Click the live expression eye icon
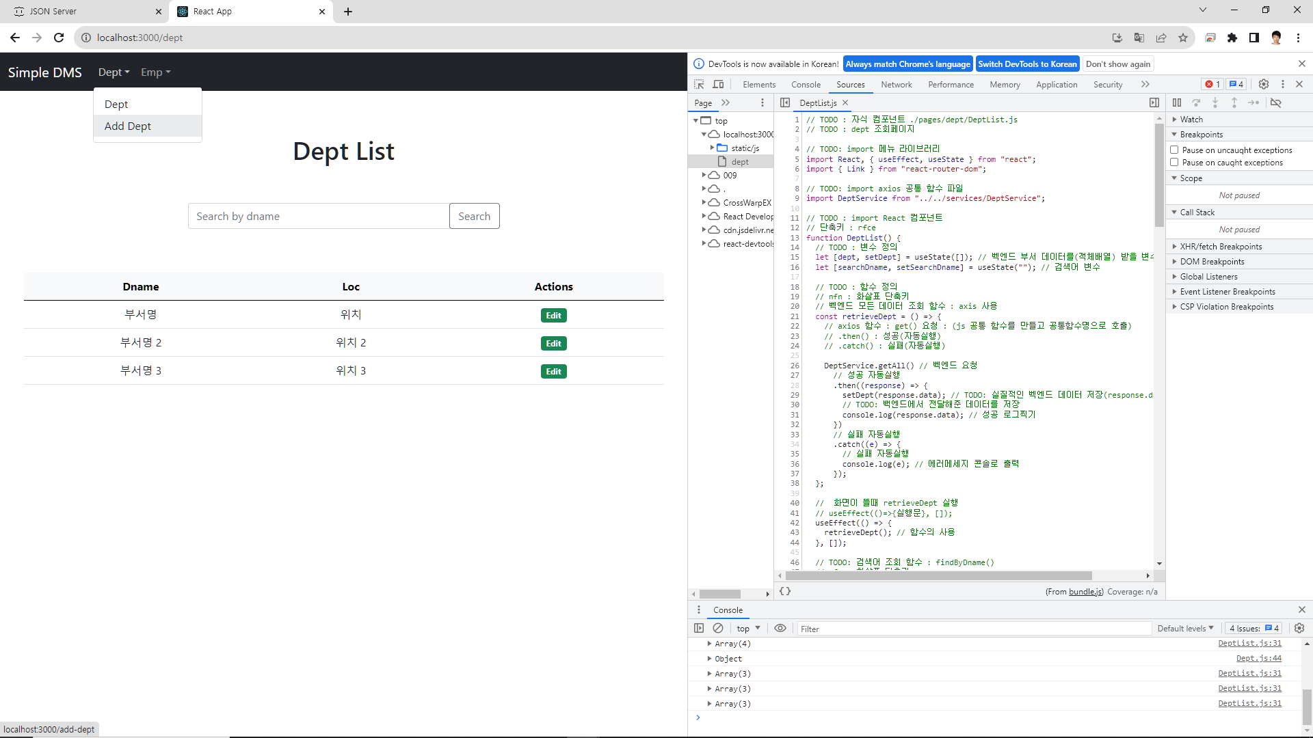This screenshot has height=738, width=1313. click(780, 628)
